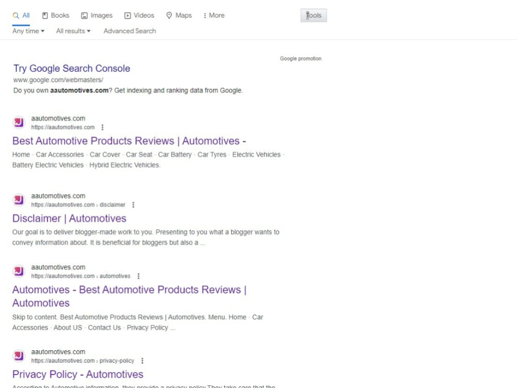Viewport: 517px width, 388px height.
Task: Click 'Do you own aautomotives.com?' description
Action: (x=128, y=91)
